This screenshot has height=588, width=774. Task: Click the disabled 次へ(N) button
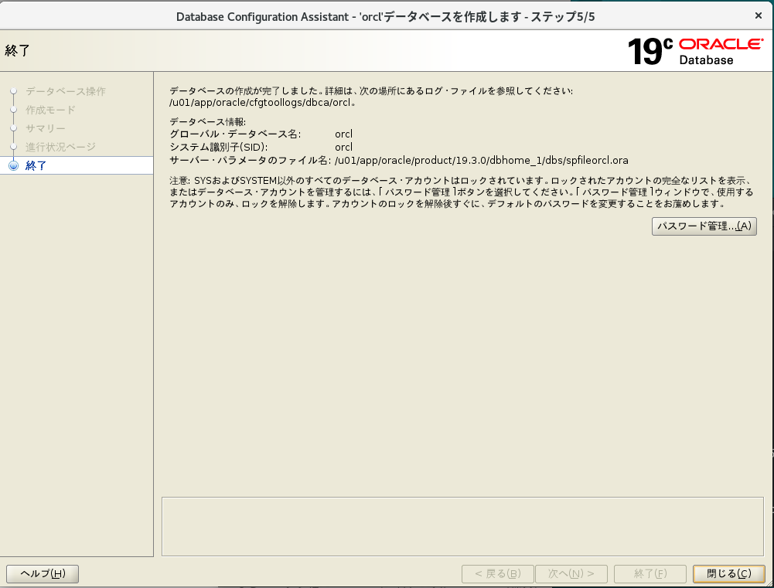click(571, 573)
